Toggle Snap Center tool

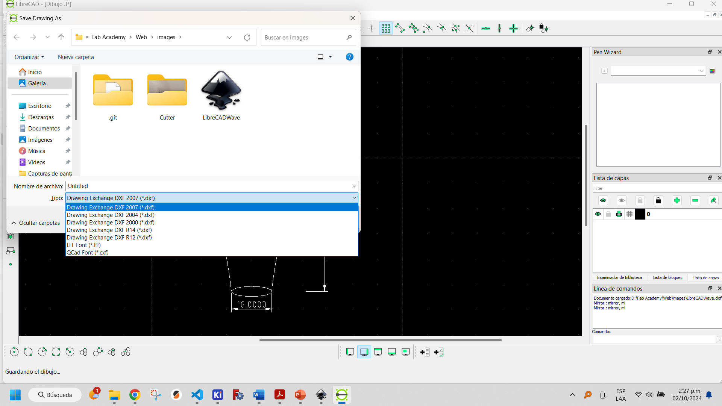tap(428, 28)
